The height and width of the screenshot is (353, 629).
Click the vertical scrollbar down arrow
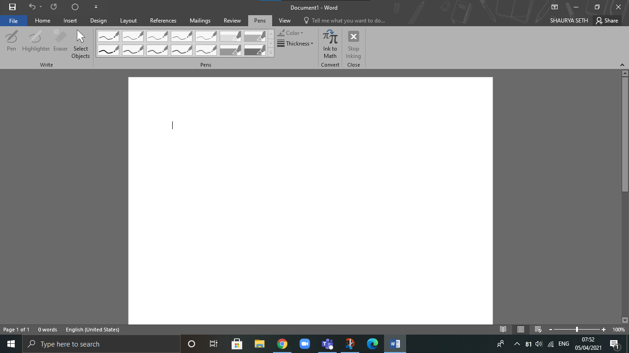625,320
